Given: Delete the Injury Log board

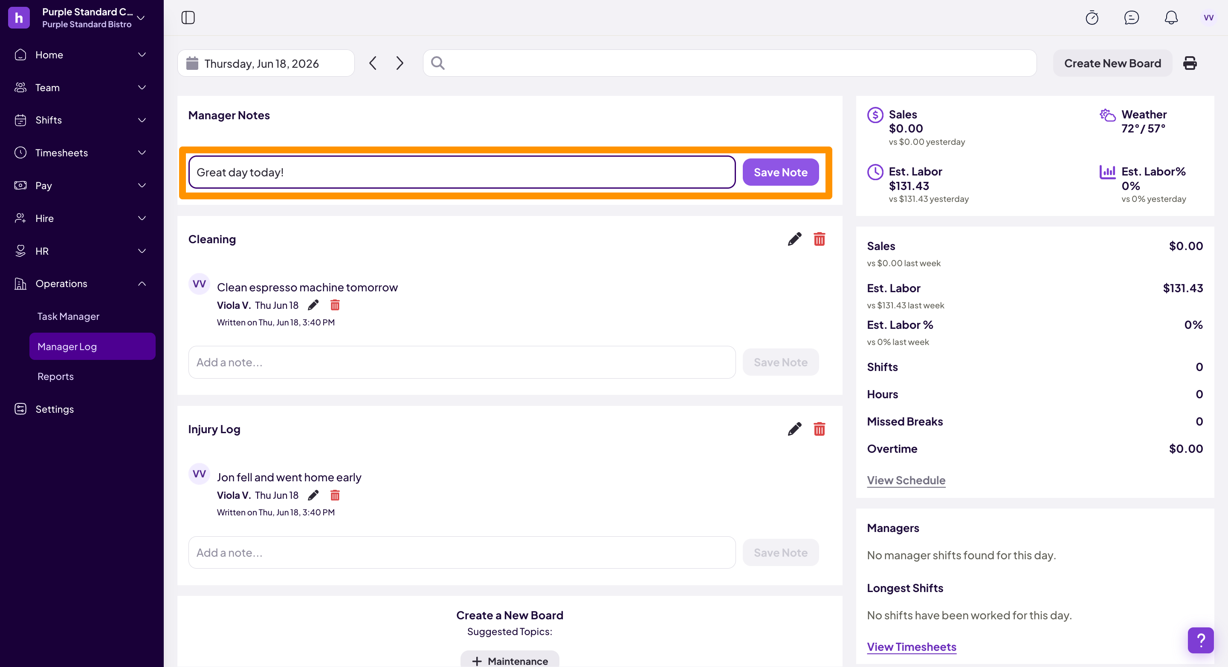Looking at the screenshot, I should 819,429.
